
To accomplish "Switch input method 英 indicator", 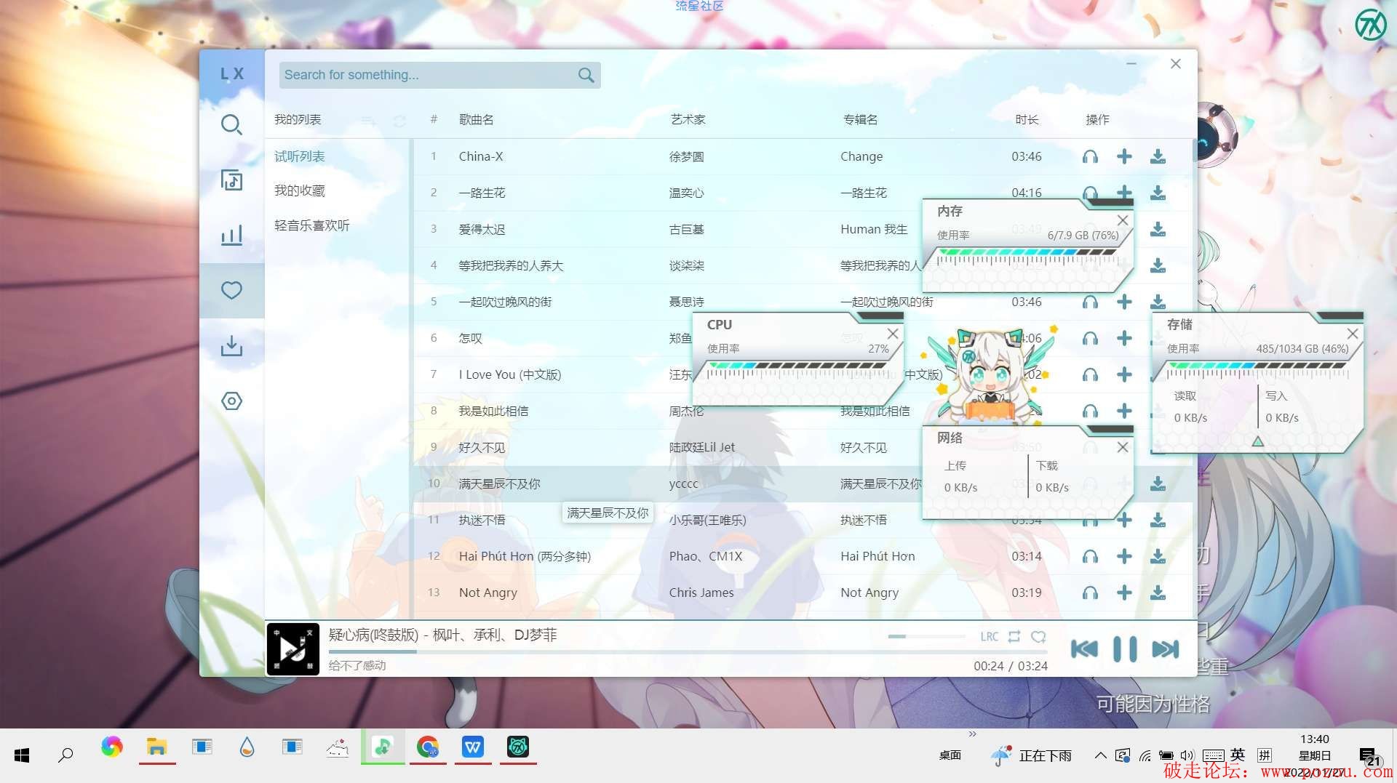I will pos(1238,755).
